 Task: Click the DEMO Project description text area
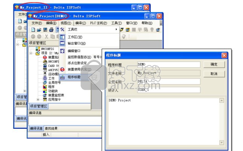(164, 121)
